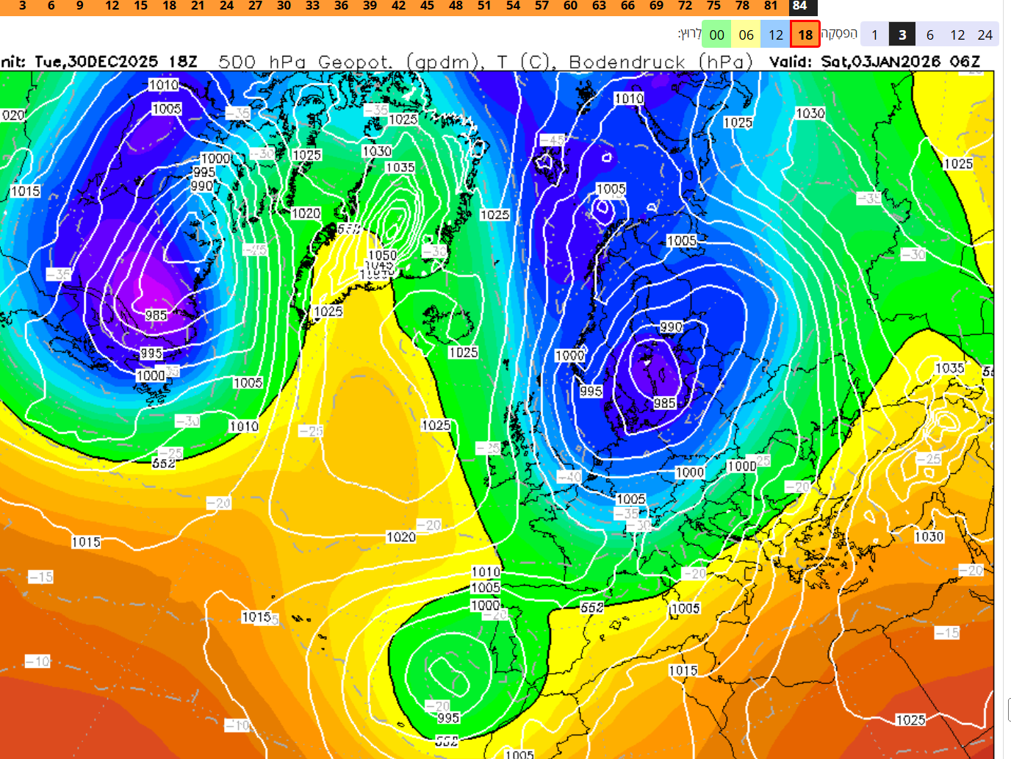The height and width of the screenshot is (759, 1011).
Task: Select forecast hour 3 in the timeline
Action: [23, 6]
